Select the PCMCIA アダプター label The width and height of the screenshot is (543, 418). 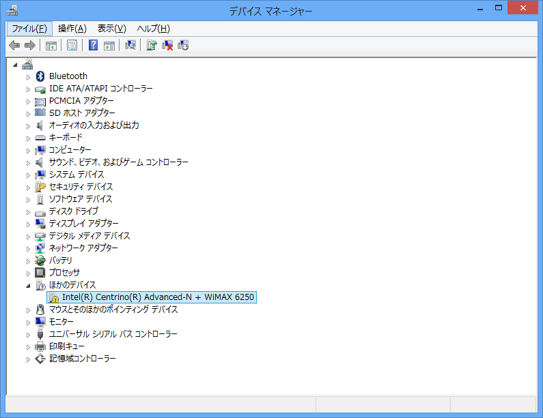(81, 101)
